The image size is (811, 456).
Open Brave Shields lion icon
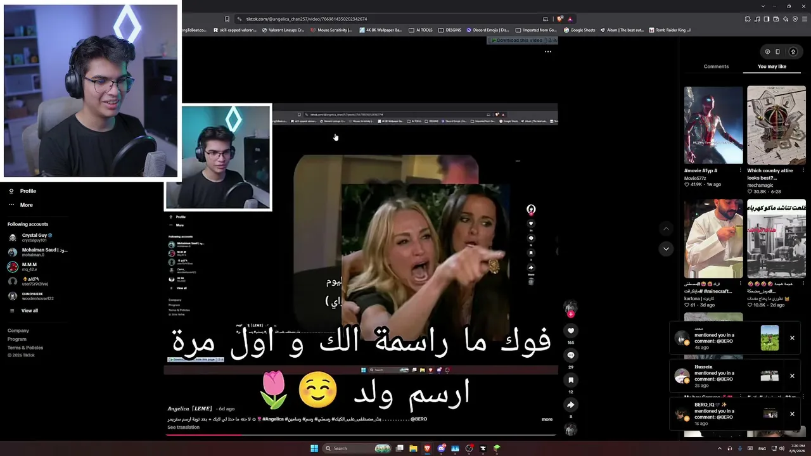(560, 19)
